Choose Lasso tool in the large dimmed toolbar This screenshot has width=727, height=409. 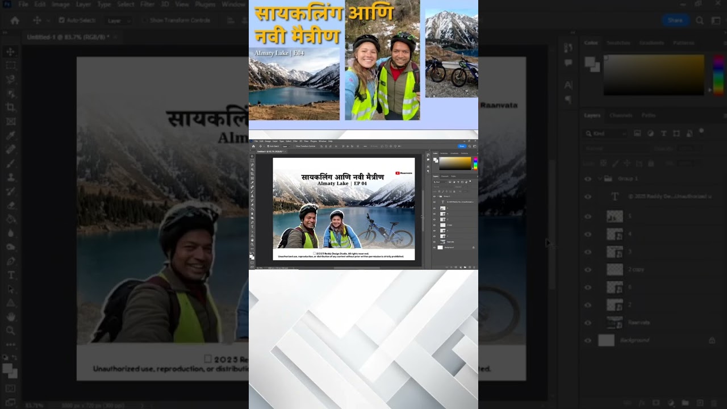coord(10,80)
